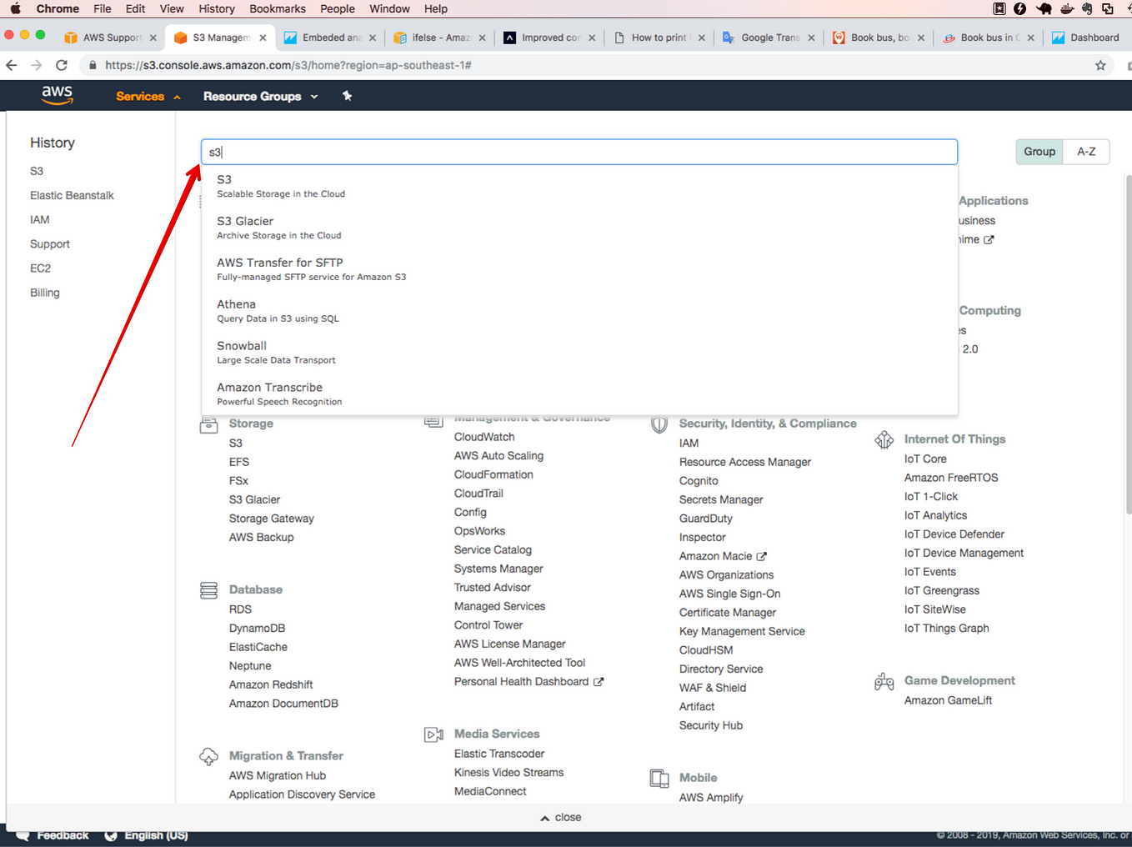The width and height of the screenshot is (1132, 847).
Task: Click the Mobile category icon
Action: pos(659,779)
